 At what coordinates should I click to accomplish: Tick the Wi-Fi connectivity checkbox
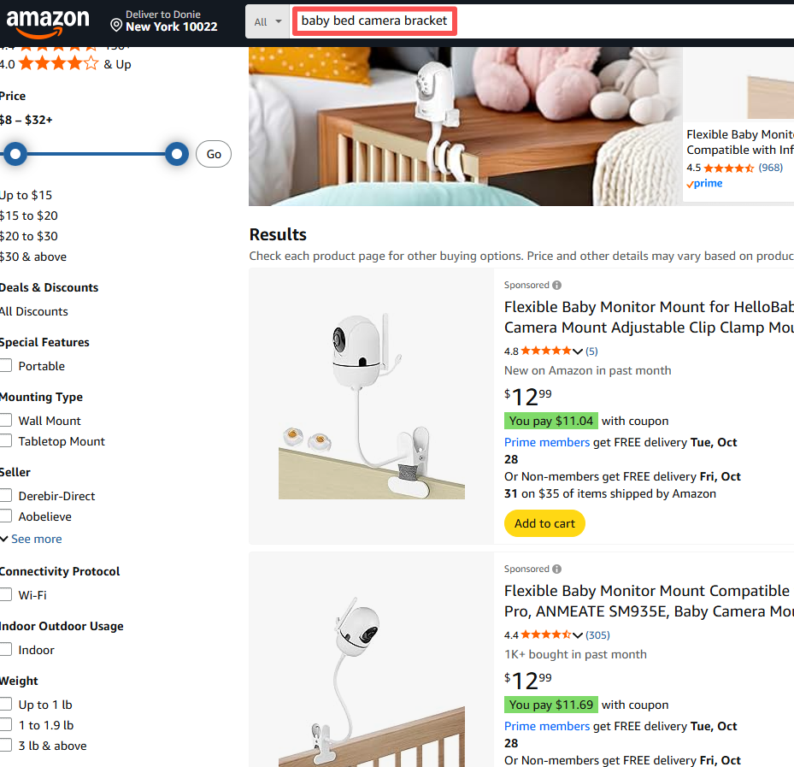[x=6, y=595]
